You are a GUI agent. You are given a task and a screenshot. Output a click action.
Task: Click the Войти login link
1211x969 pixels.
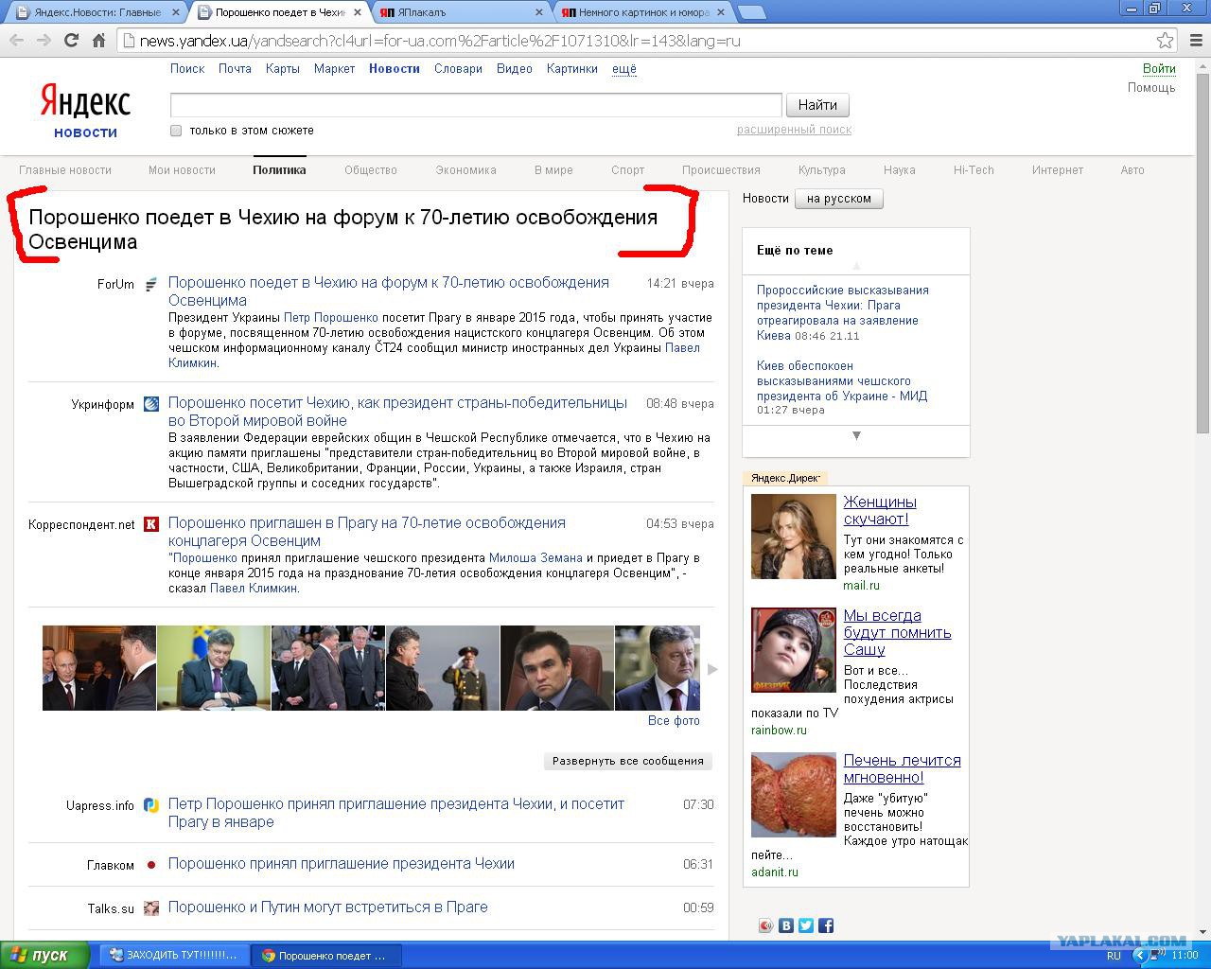pos(1159,69)
